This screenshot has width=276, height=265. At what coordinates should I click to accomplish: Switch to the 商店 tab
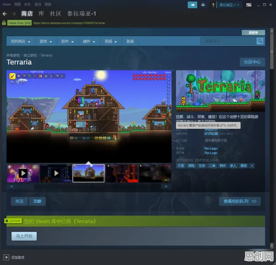27,13
